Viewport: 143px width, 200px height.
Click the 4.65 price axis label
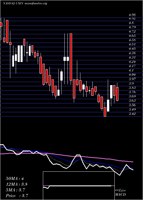[132, 36]
